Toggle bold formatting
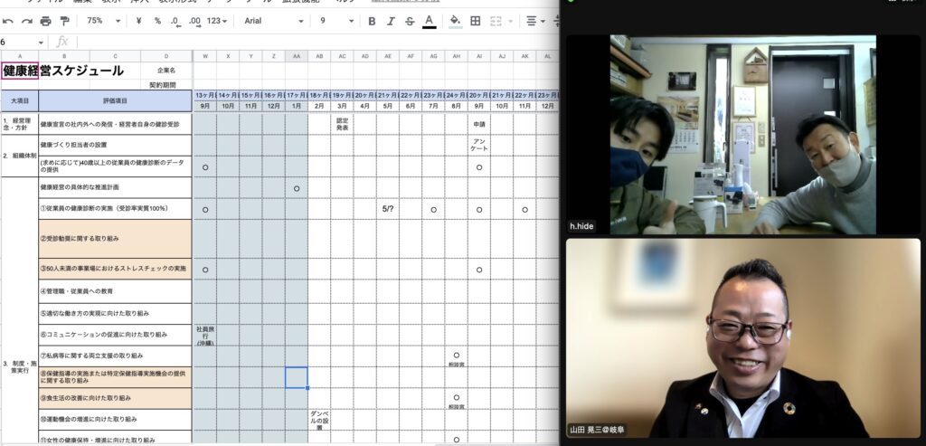926x446 pixels. (372, 22)
